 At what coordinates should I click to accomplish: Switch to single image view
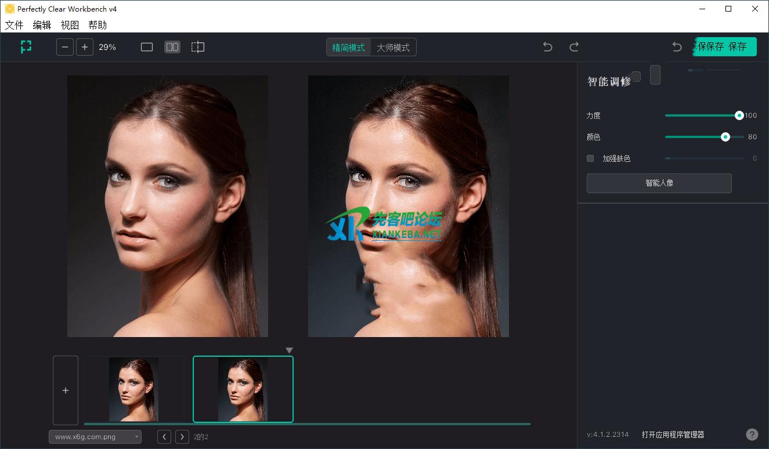coord(147,47)
